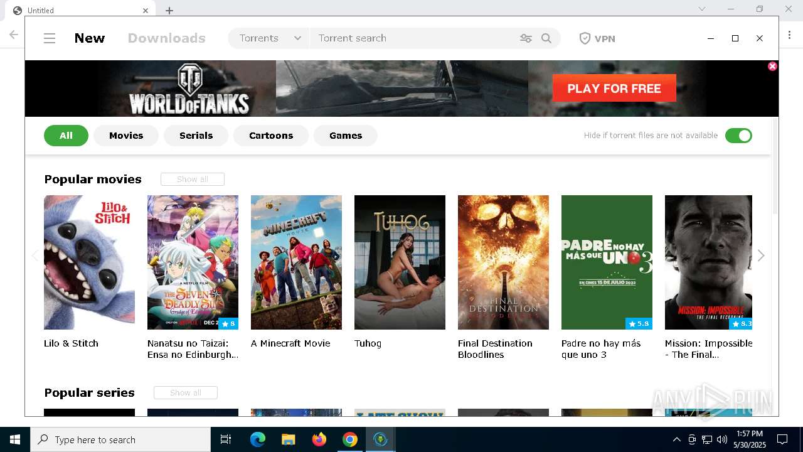Click the PLAY FOR FREE banner button

tap(614, 89)
